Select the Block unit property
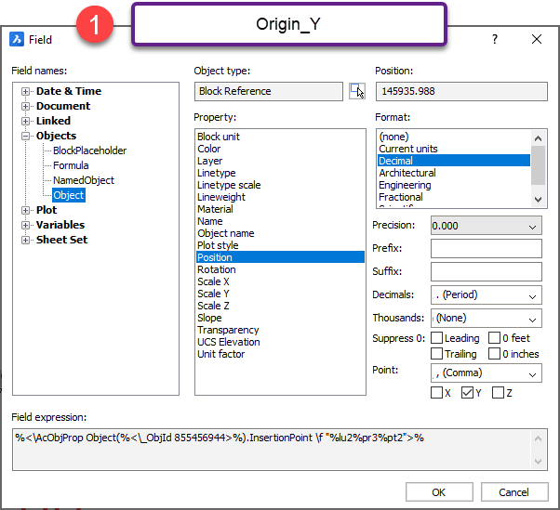This screenshot has width=560, height=510. coord(280,137)
